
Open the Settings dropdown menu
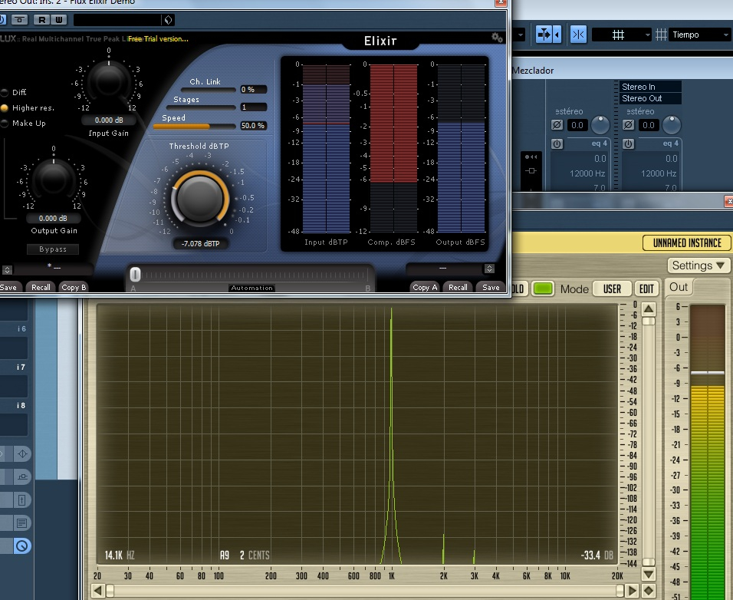click(x=699, y=265)
